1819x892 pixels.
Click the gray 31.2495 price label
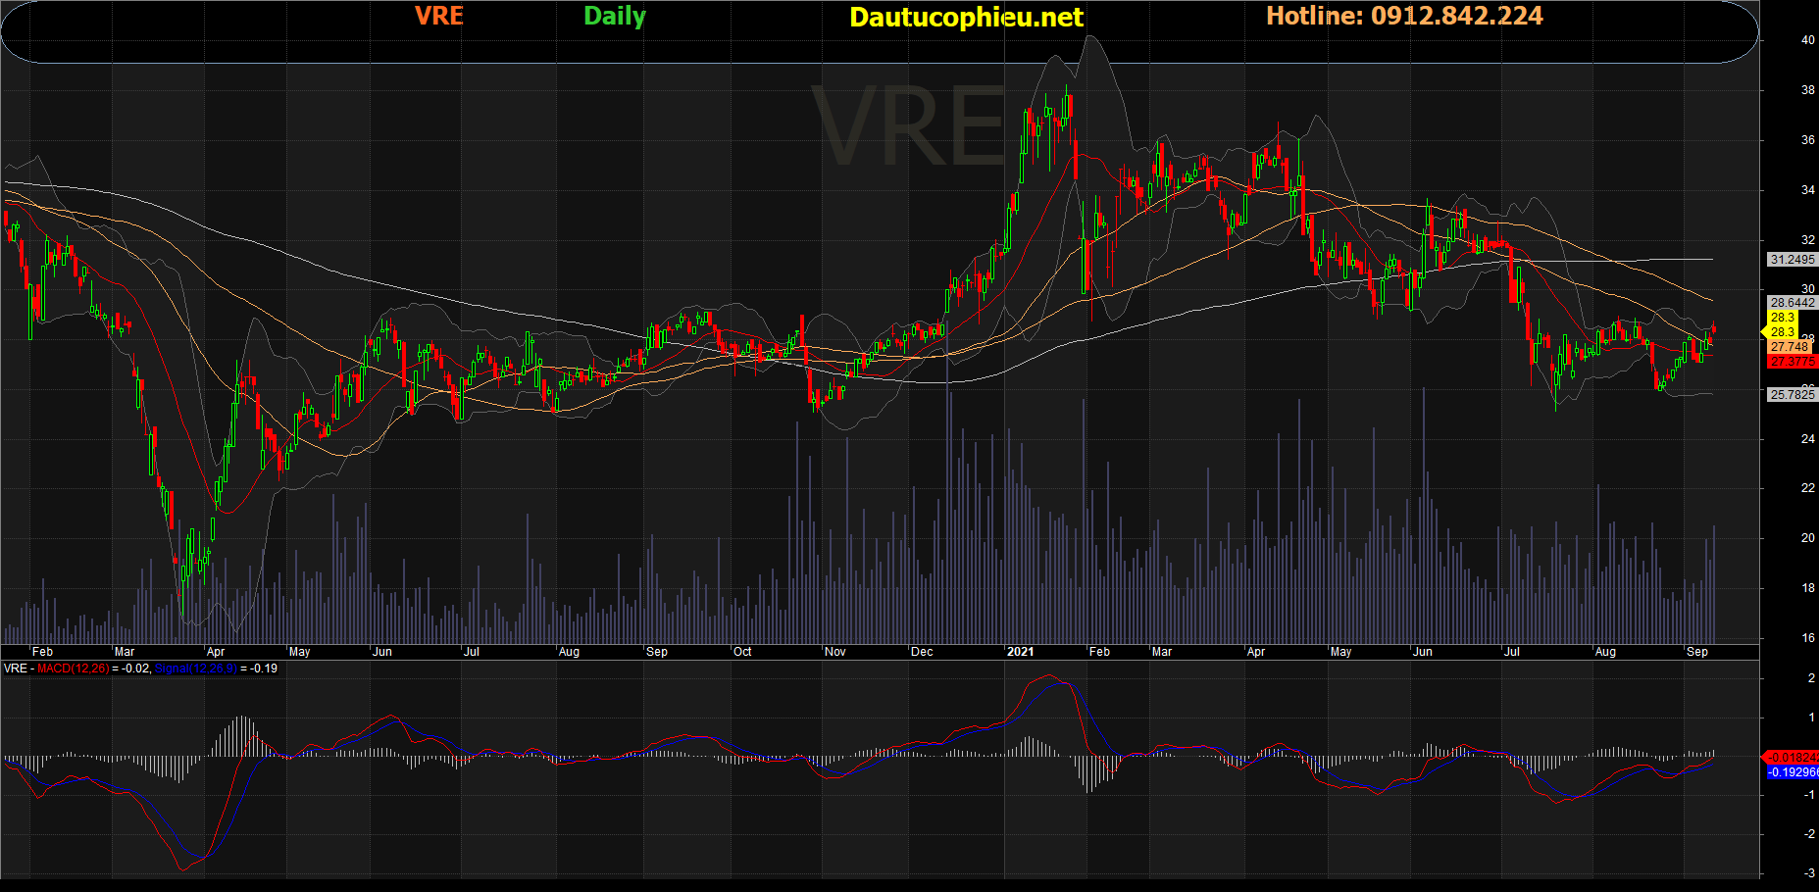point(1792,260)
